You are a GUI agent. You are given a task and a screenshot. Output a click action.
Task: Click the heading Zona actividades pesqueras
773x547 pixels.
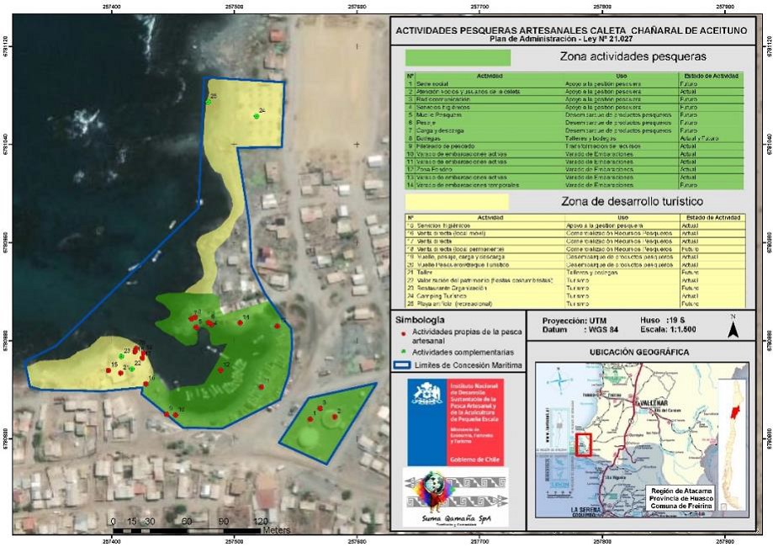coord(633,56)
